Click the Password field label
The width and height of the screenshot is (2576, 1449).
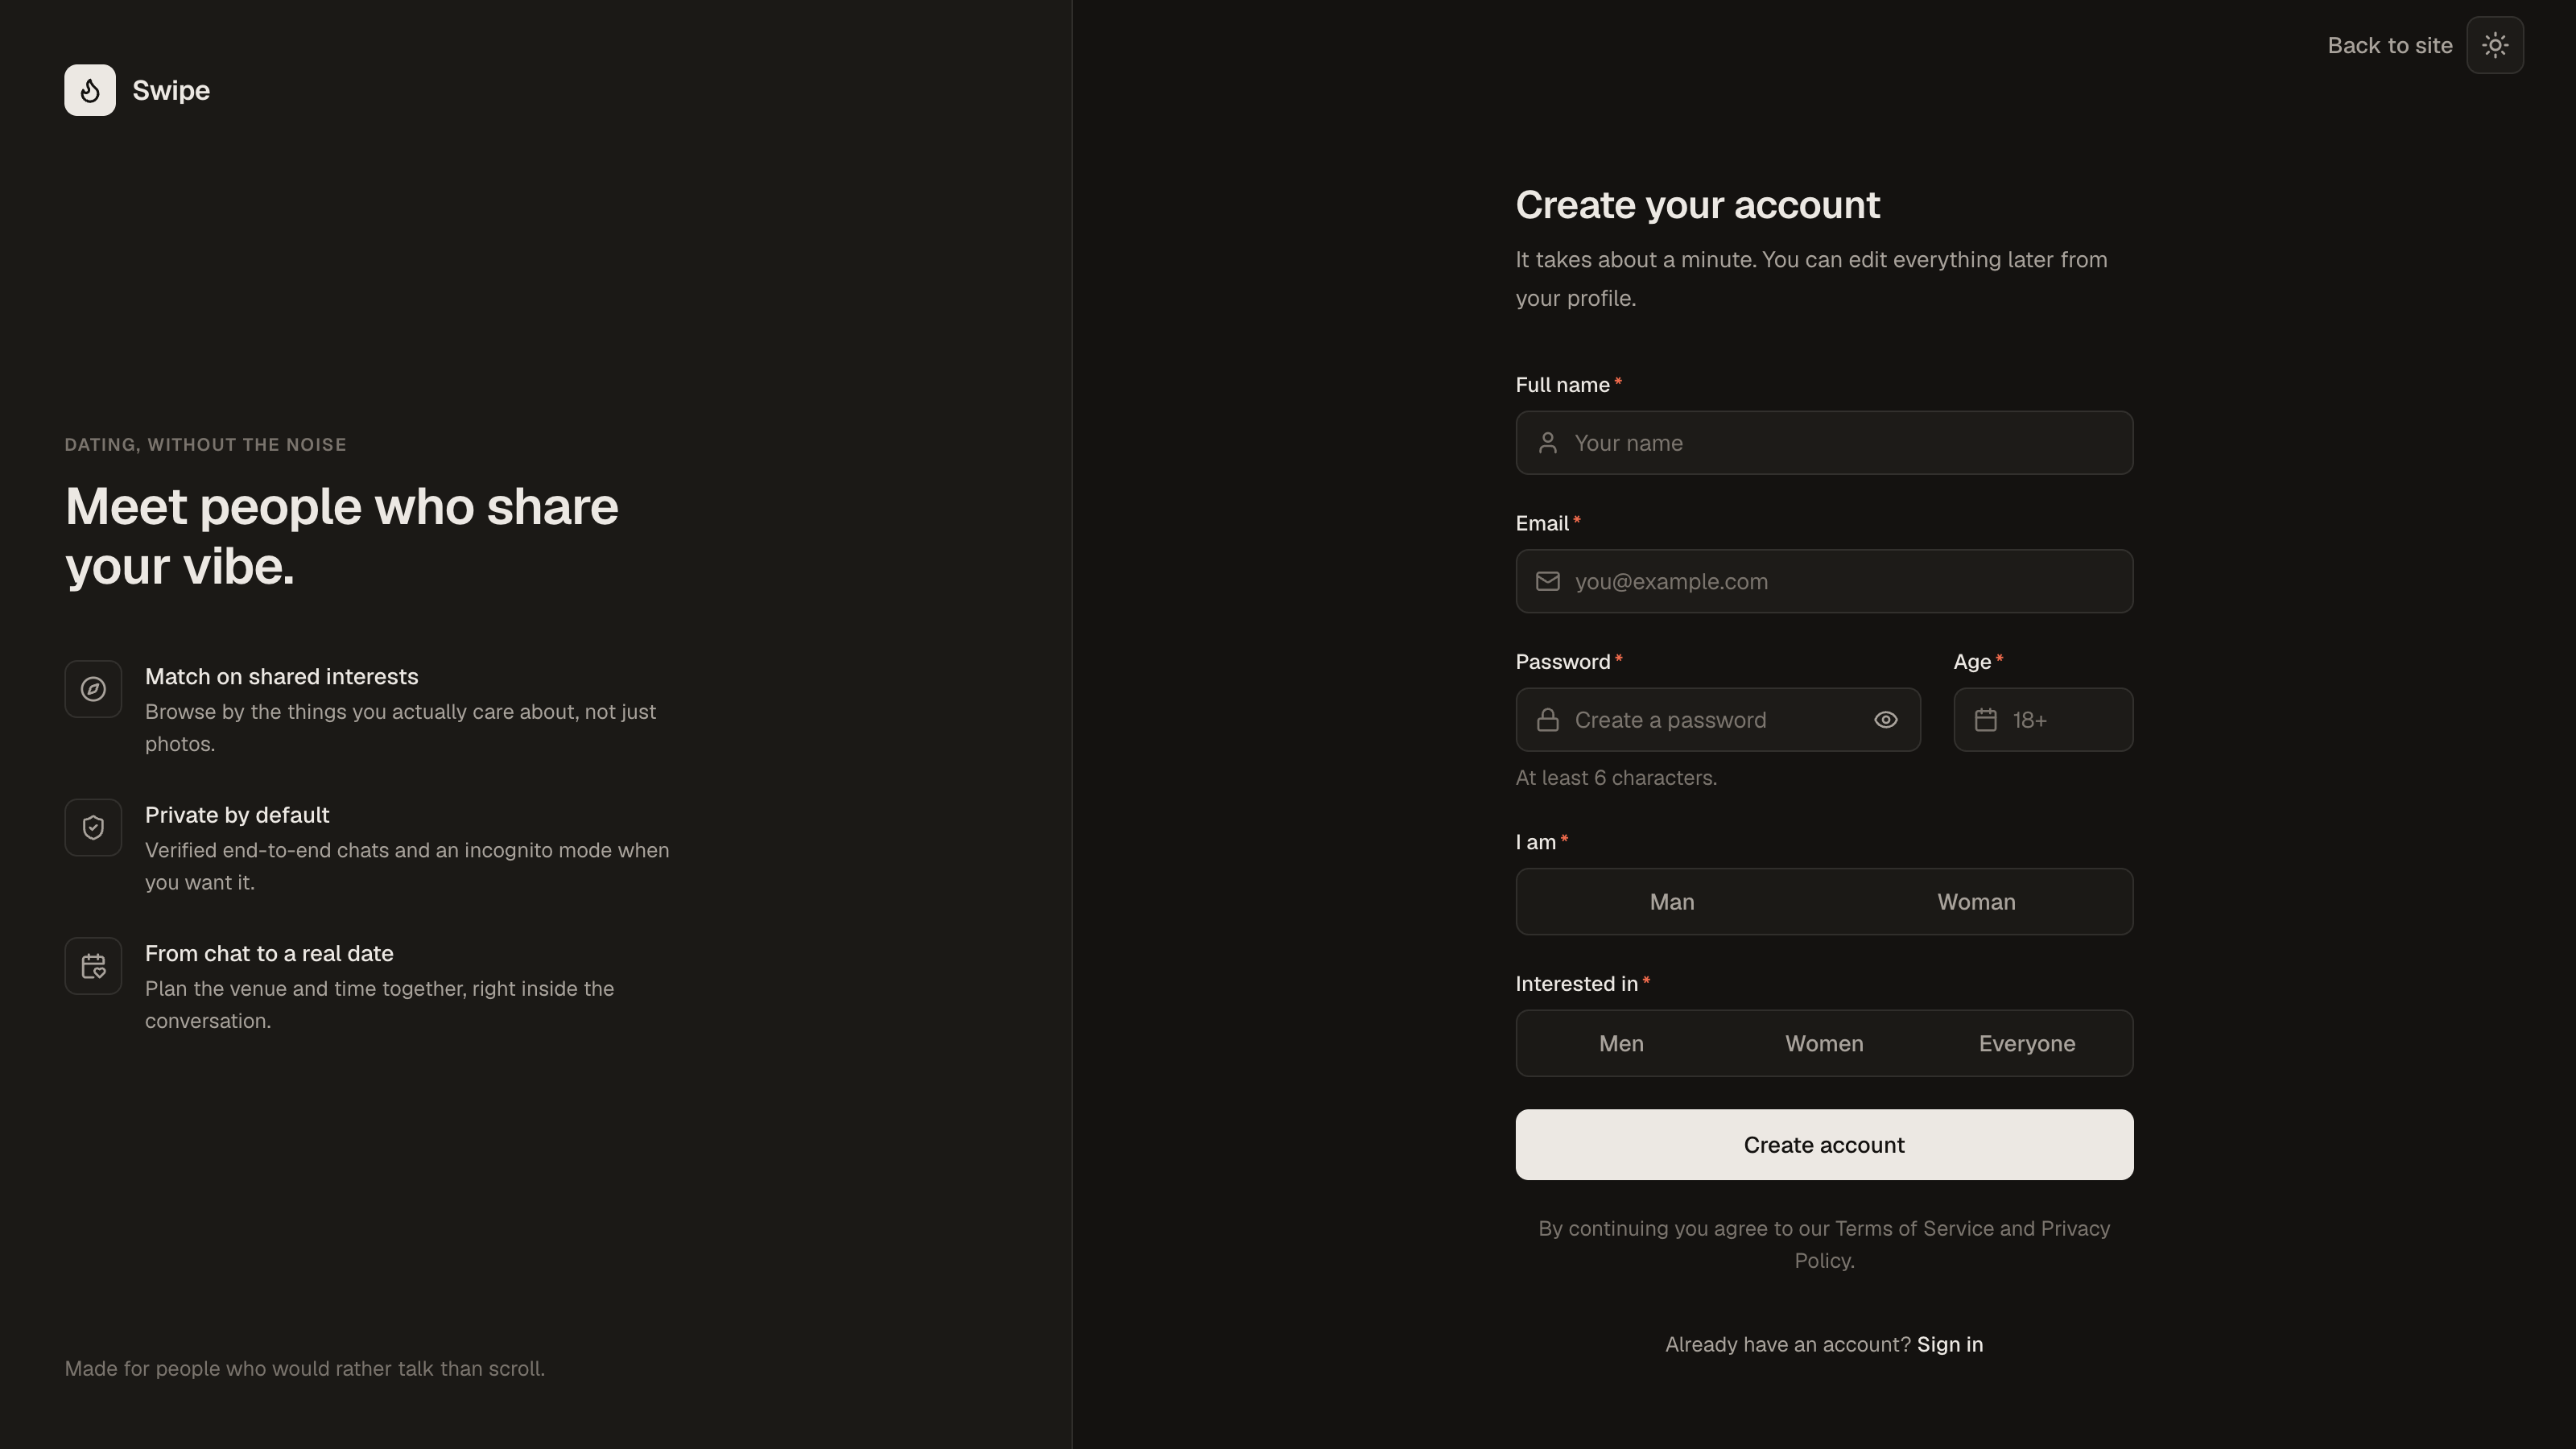click(1563, 662)
